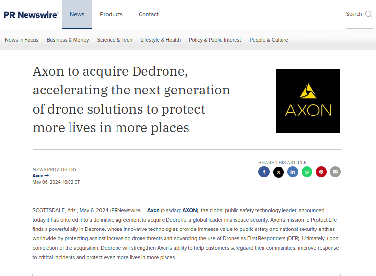
Task: Share article on Pinterest
Action: [x=321, y=172]
